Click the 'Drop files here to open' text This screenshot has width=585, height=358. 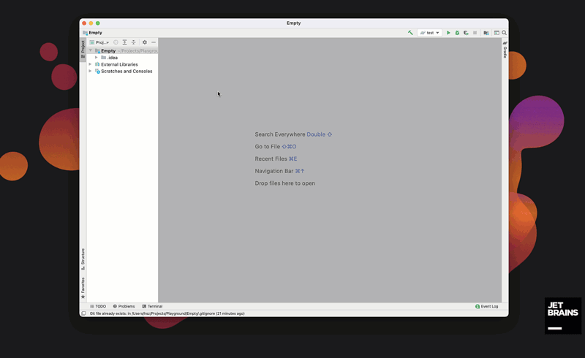[284, 183]
